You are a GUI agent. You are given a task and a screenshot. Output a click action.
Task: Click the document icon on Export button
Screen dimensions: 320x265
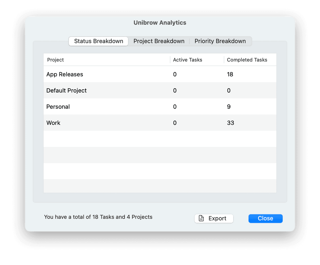coord(202,219)
